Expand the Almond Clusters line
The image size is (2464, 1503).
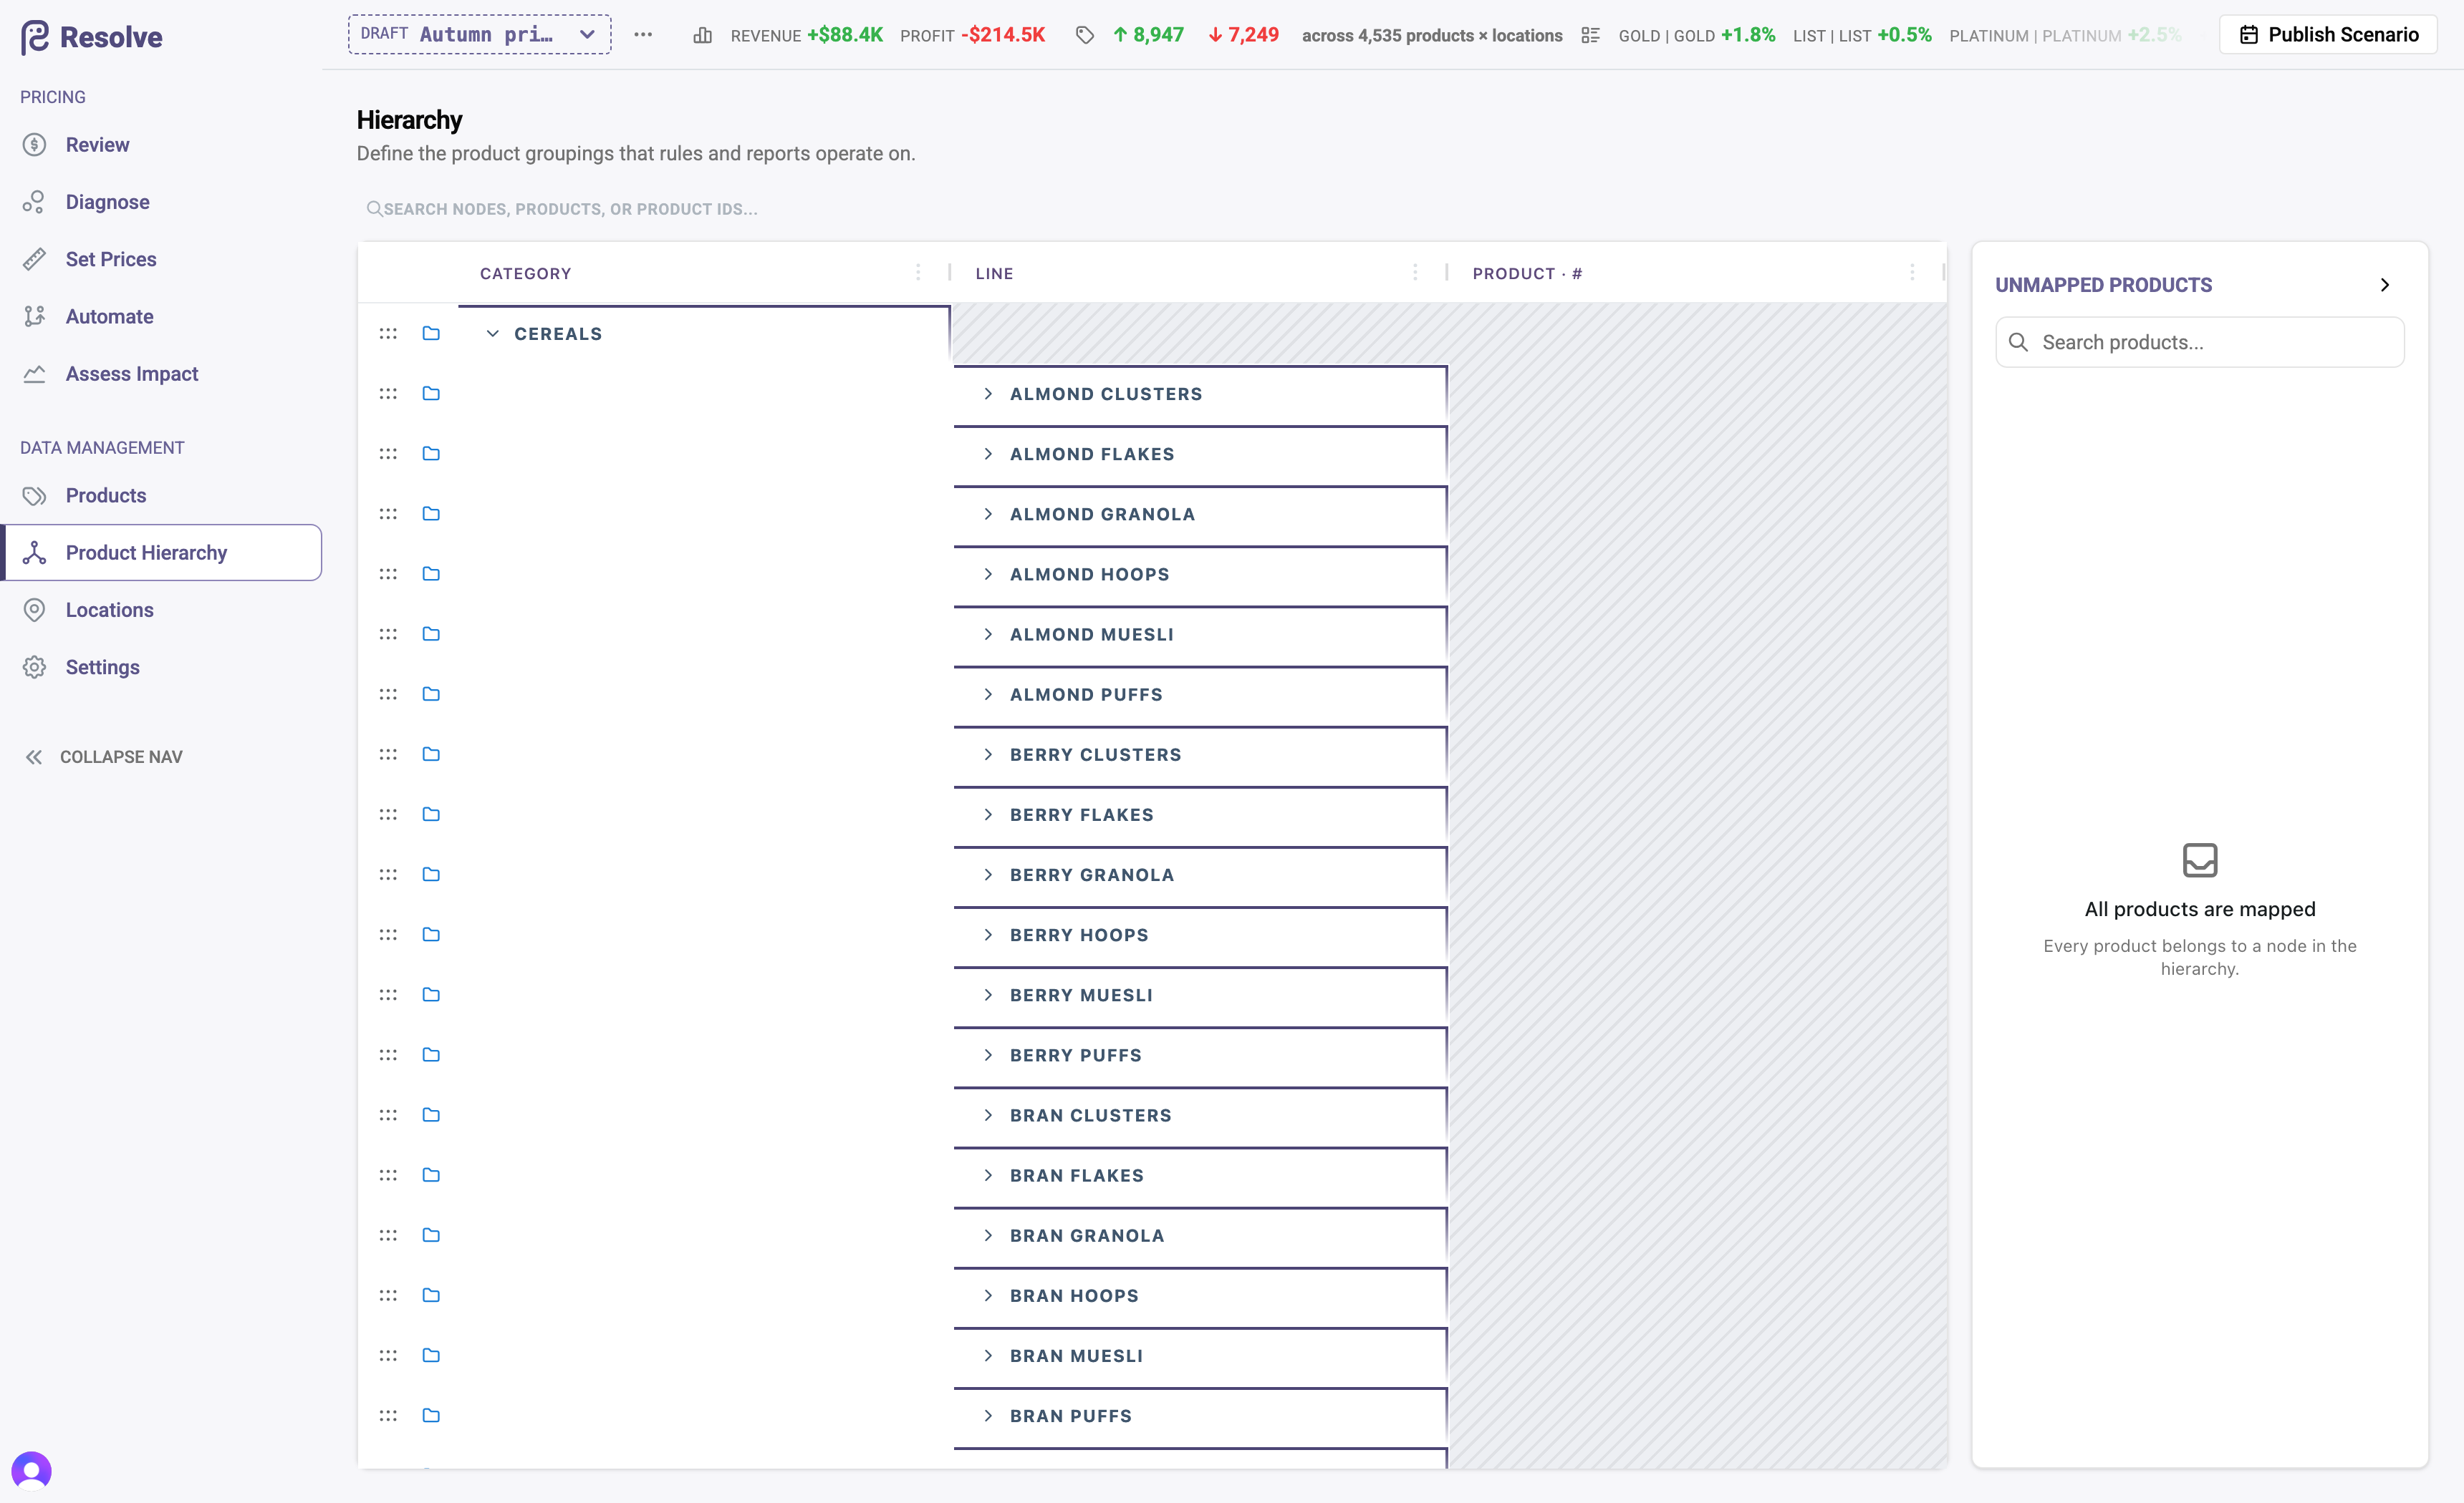coord(988,394)
